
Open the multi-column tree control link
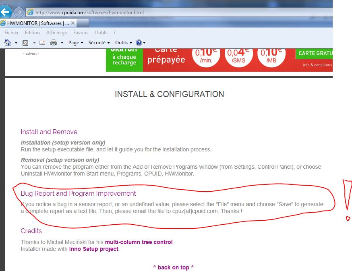pos(139,242)
